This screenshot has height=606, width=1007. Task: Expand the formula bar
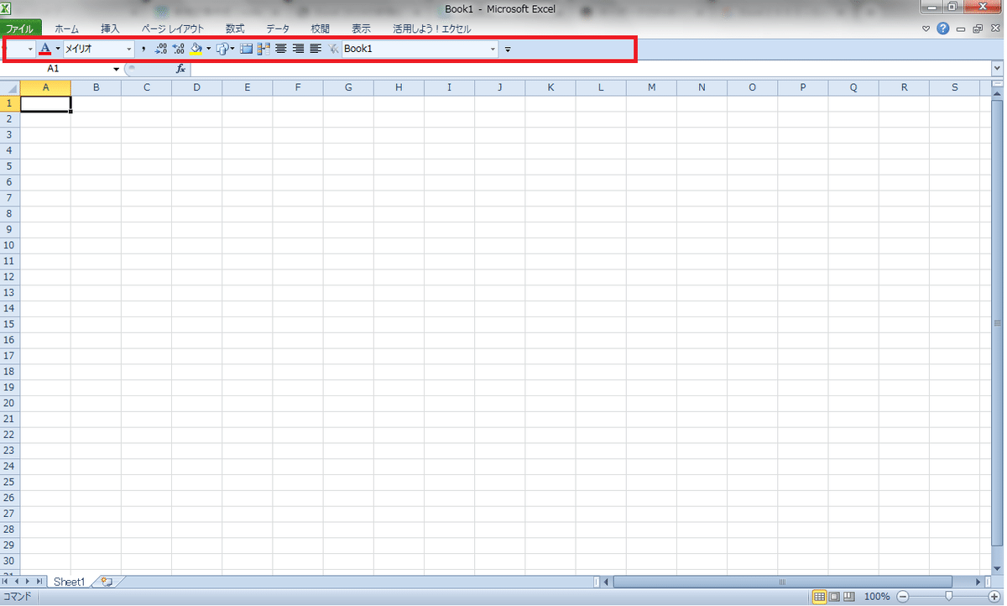pos(998,69)
